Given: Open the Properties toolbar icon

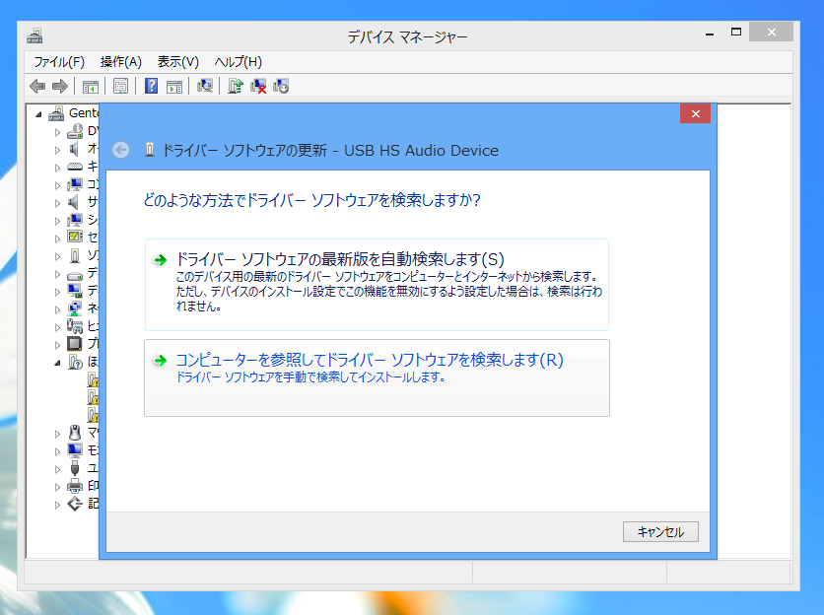Looking at the screenshot, I should (x=121, y=86).
